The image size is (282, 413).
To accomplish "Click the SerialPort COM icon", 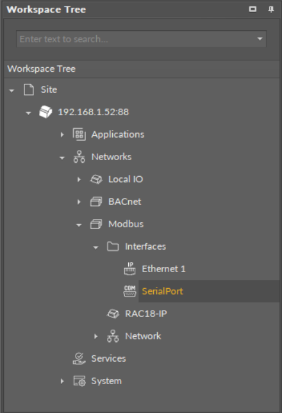I will [x=129, y=291].
